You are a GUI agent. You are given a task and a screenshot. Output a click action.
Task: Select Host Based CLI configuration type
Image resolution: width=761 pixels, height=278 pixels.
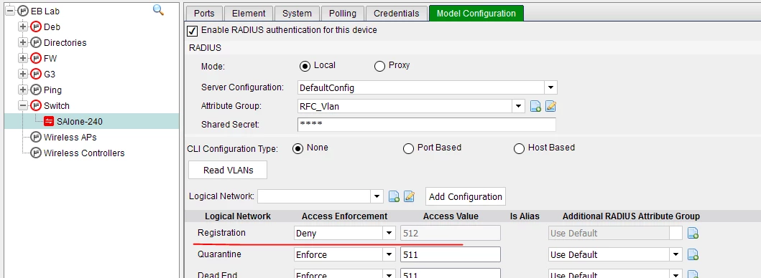519,148
